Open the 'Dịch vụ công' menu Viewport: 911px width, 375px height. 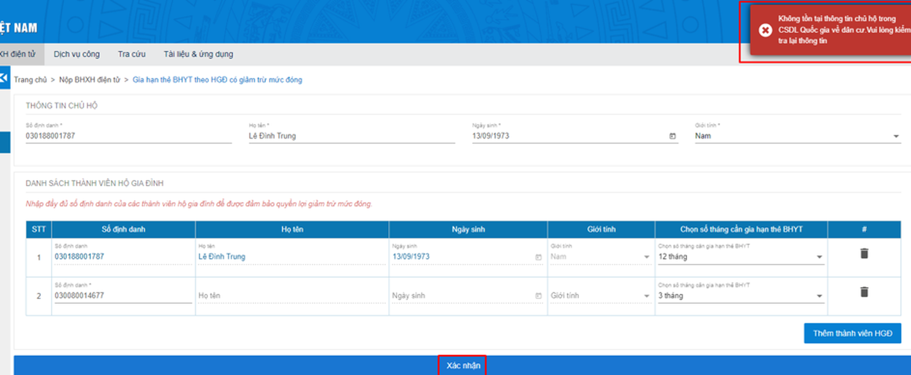coord(76,54)
